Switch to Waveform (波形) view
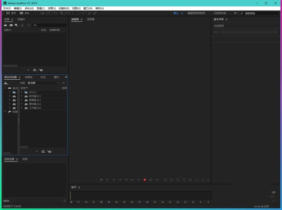The image size is (282, 210). coord(11,13)
